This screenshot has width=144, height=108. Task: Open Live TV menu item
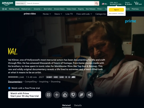tap(69, 14)
